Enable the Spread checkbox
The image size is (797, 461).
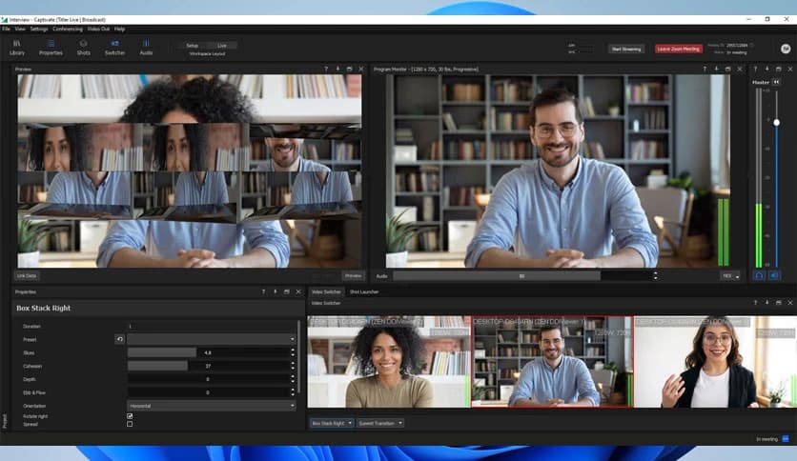pyautogui.click(x=130, y=424)
